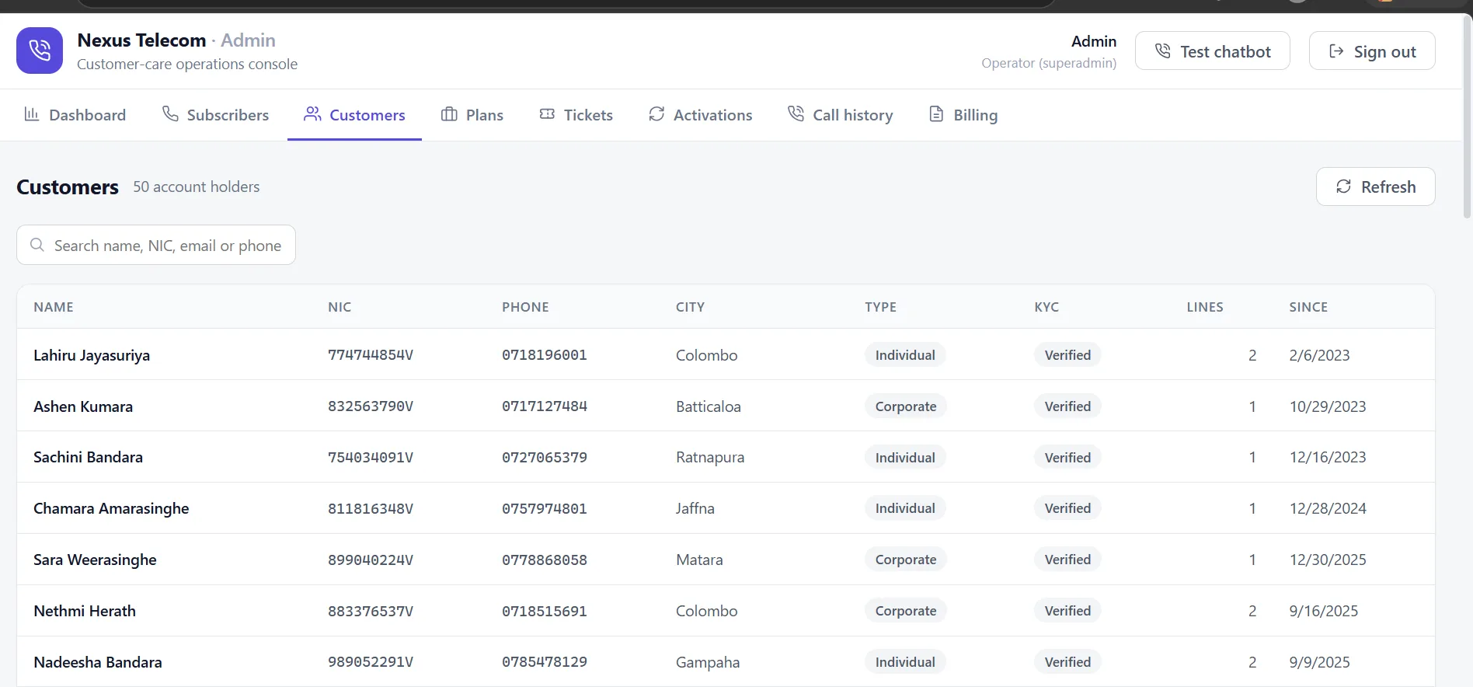The height and width of the screenshot is (687, 1473).
Task: Click the LINES column header
Action: coord(1205,307)
